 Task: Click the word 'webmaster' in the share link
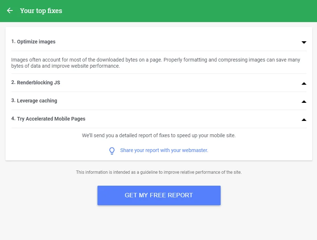coord(195,150)
